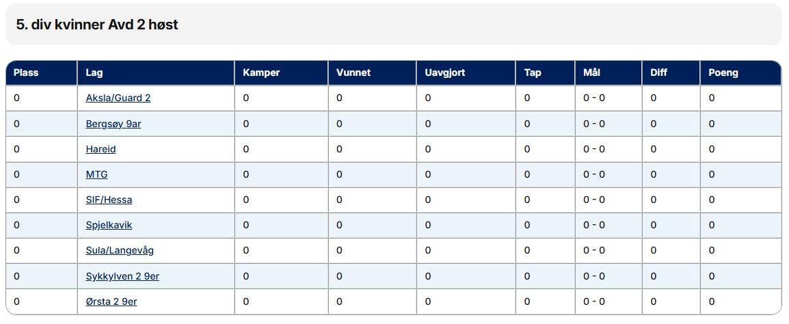Click the Sula/Langevåg team link
Screen dimensions: 789x324
120,250
